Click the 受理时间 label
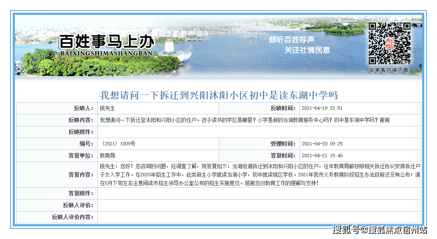Image resolution: width=437 pixels, height=239 pixels. pyautogui.click(x=283, y=144)
